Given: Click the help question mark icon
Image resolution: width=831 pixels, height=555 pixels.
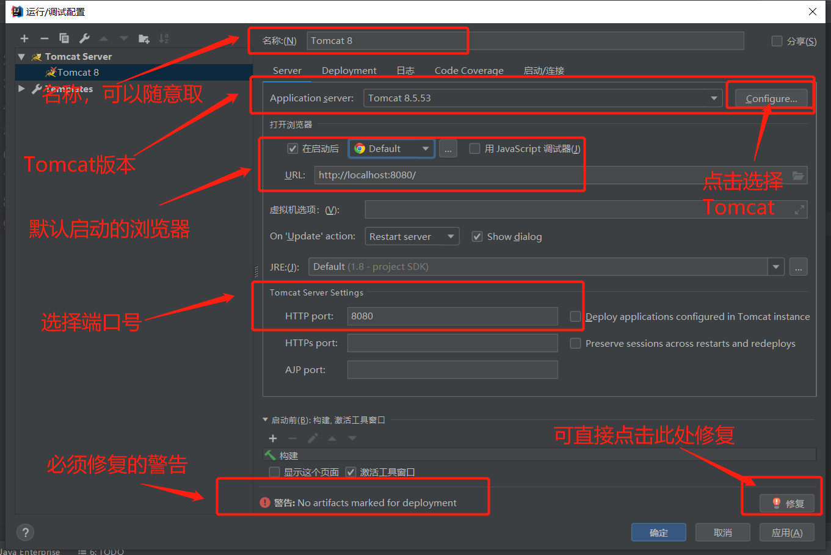Looking at the screenshot, I should [25, 532].
